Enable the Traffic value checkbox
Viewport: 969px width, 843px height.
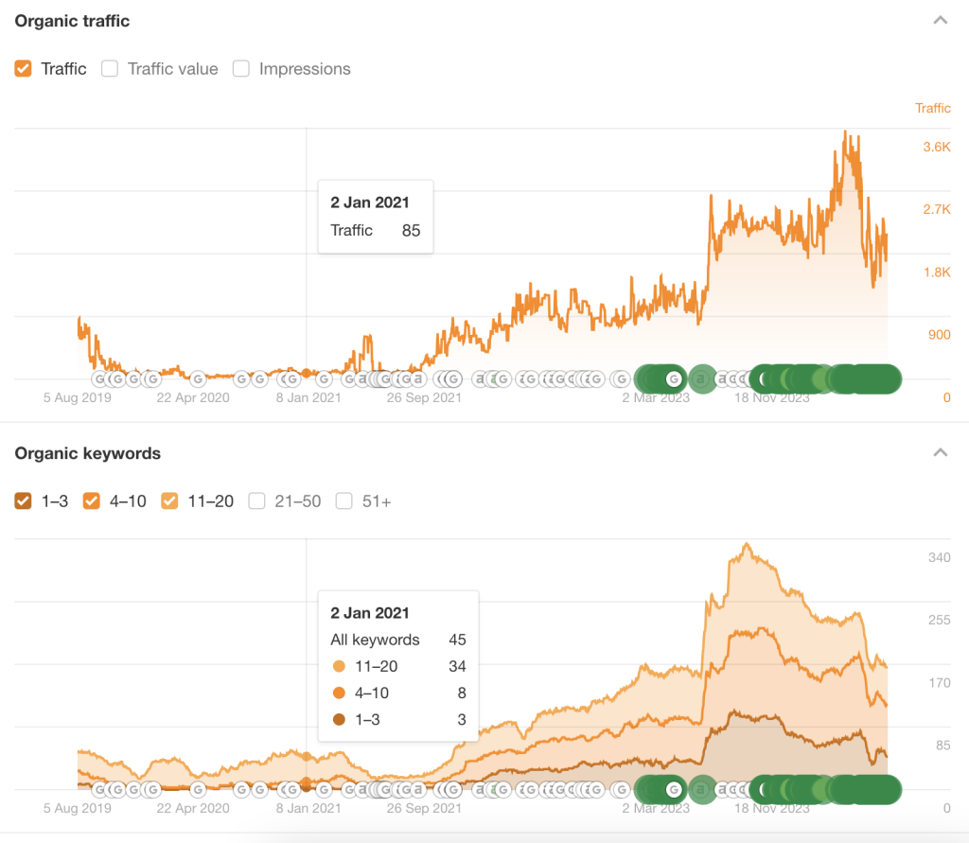click(x=110, y=69)
